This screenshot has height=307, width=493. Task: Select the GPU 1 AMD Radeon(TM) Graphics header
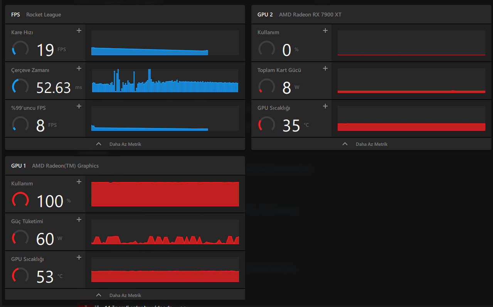pos(125,166)
